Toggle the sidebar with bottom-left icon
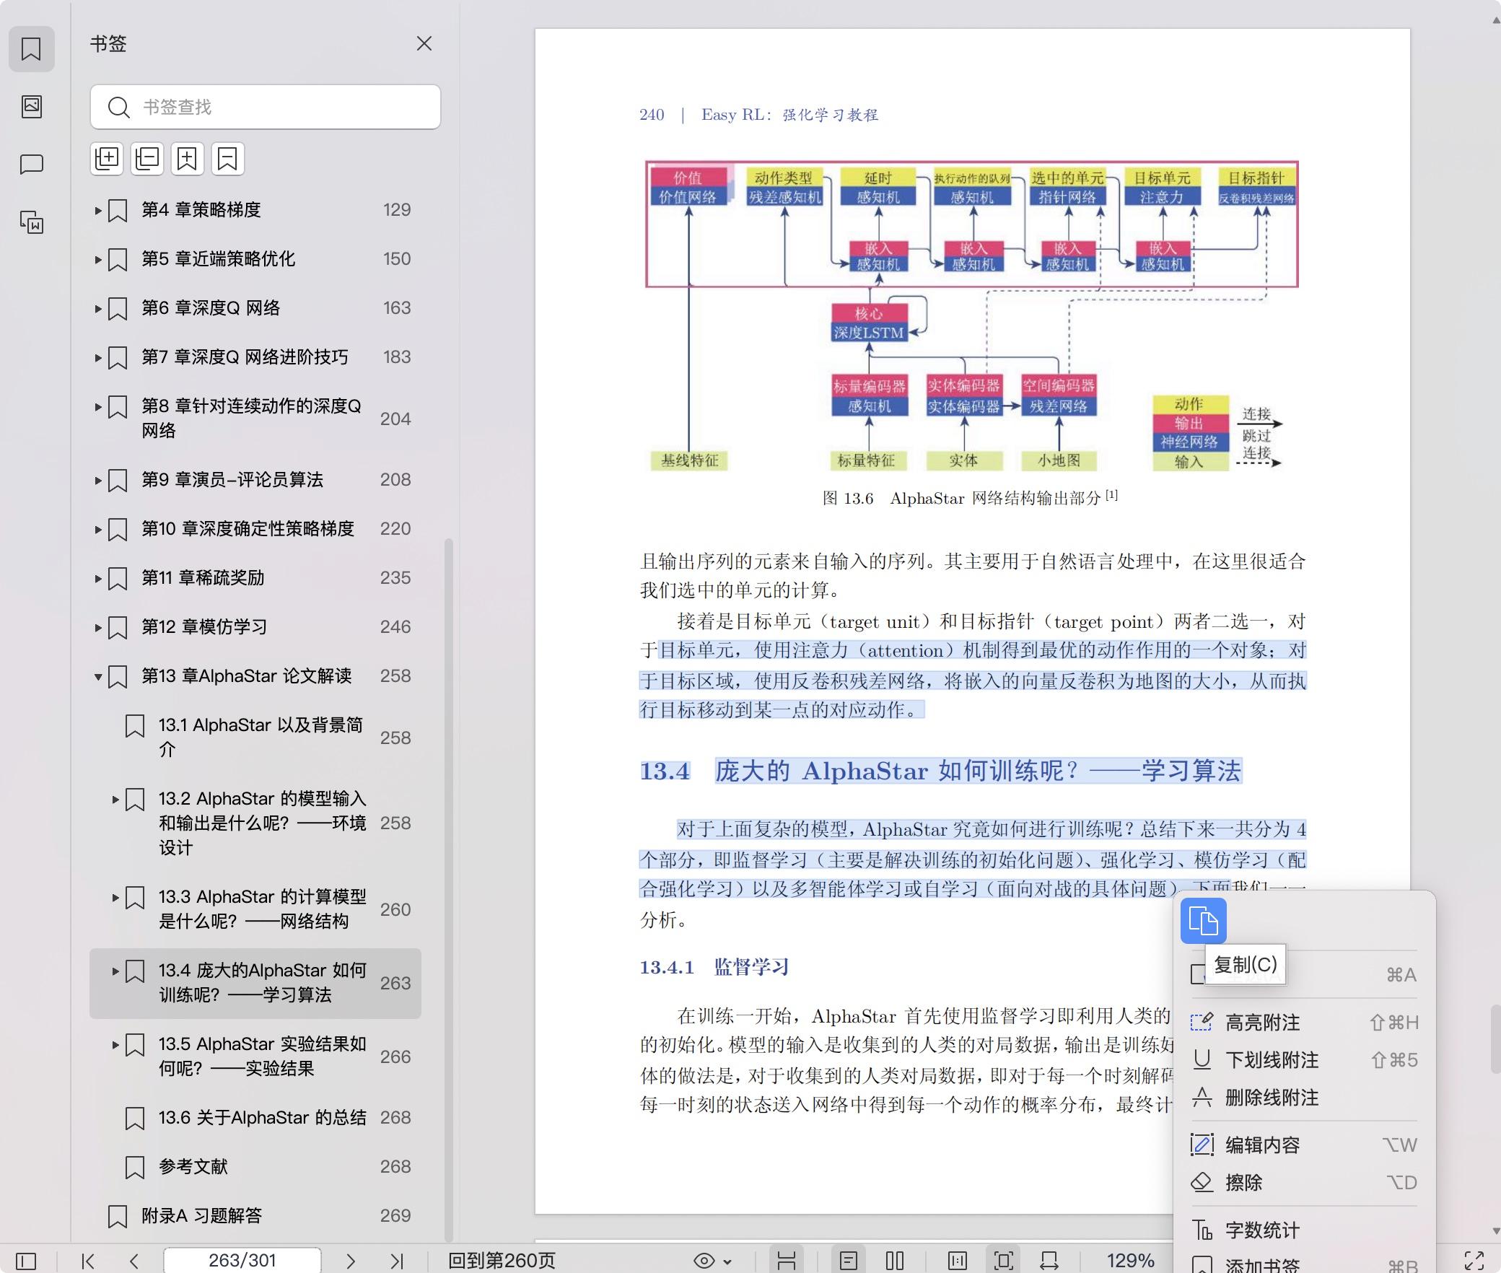Viewport: 1501px width, 1273px height. (26, 1261)
